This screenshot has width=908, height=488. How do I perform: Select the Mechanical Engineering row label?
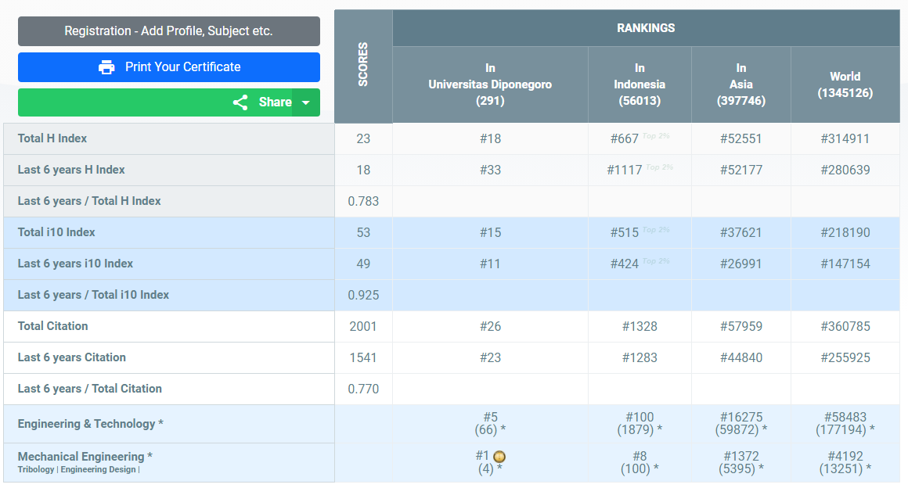[85, 457]
